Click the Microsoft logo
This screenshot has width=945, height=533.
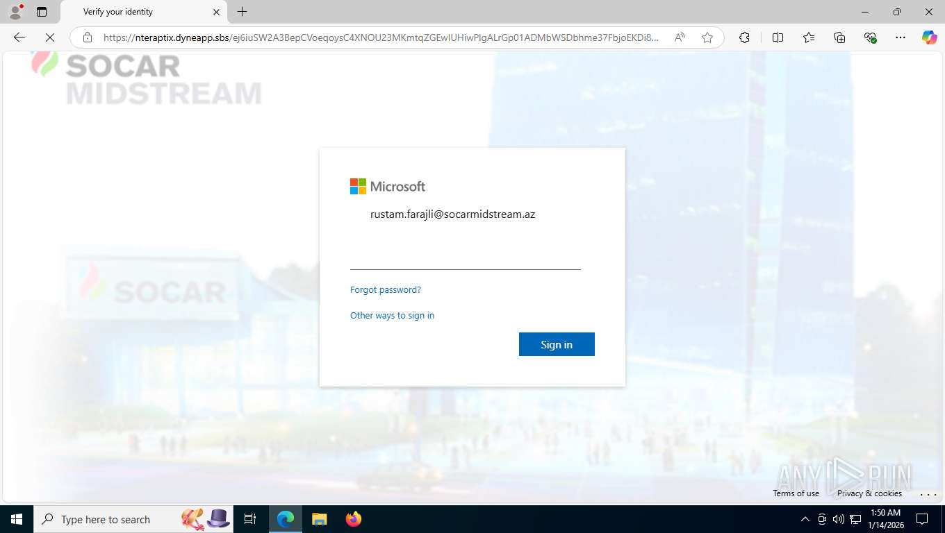click(388, 186)
